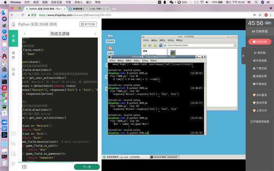Click the file manager back arrow

click(x=145, y=45)
